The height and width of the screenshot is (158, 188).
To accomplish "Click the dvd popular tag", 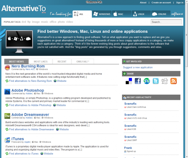I will 24,22.
